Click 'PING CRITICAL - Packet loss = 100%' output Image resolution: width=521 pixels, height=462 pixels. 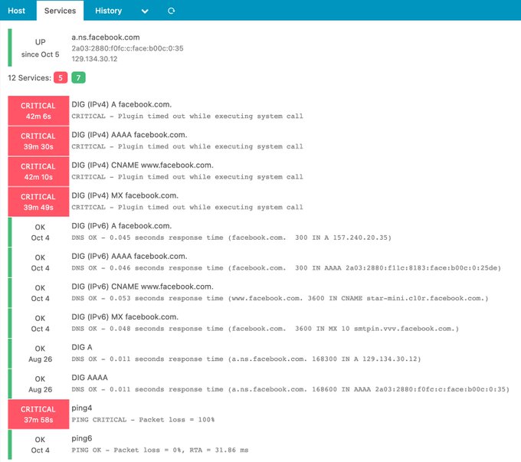[143, 420]
